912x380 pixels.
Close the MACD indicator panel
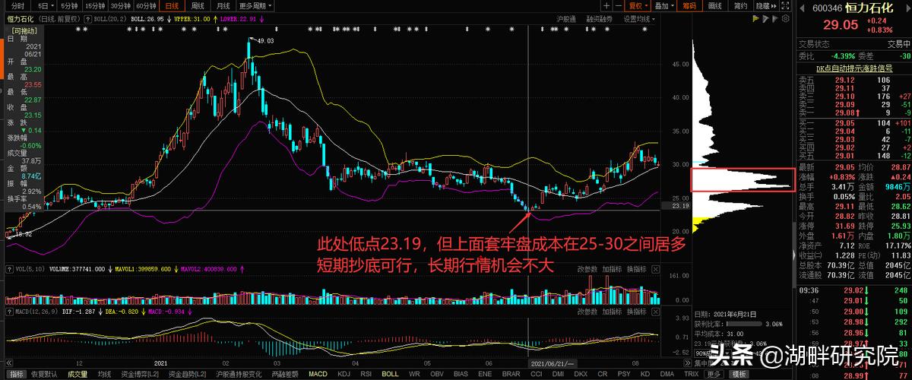point(656,312)
